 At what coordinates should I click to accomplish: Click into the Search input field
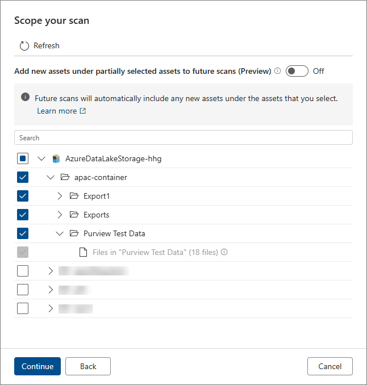pyautogui.click(x=183, y=137)
